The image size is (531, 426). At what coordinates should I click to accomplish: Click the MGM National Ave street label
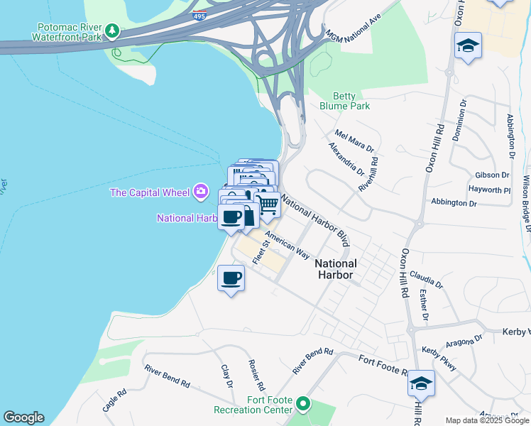[354, 28]
